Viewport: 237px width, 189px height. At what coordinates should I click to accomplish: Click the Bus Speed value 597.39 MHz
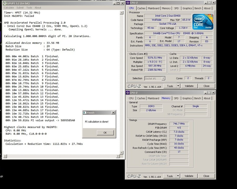tap(155, 66)
